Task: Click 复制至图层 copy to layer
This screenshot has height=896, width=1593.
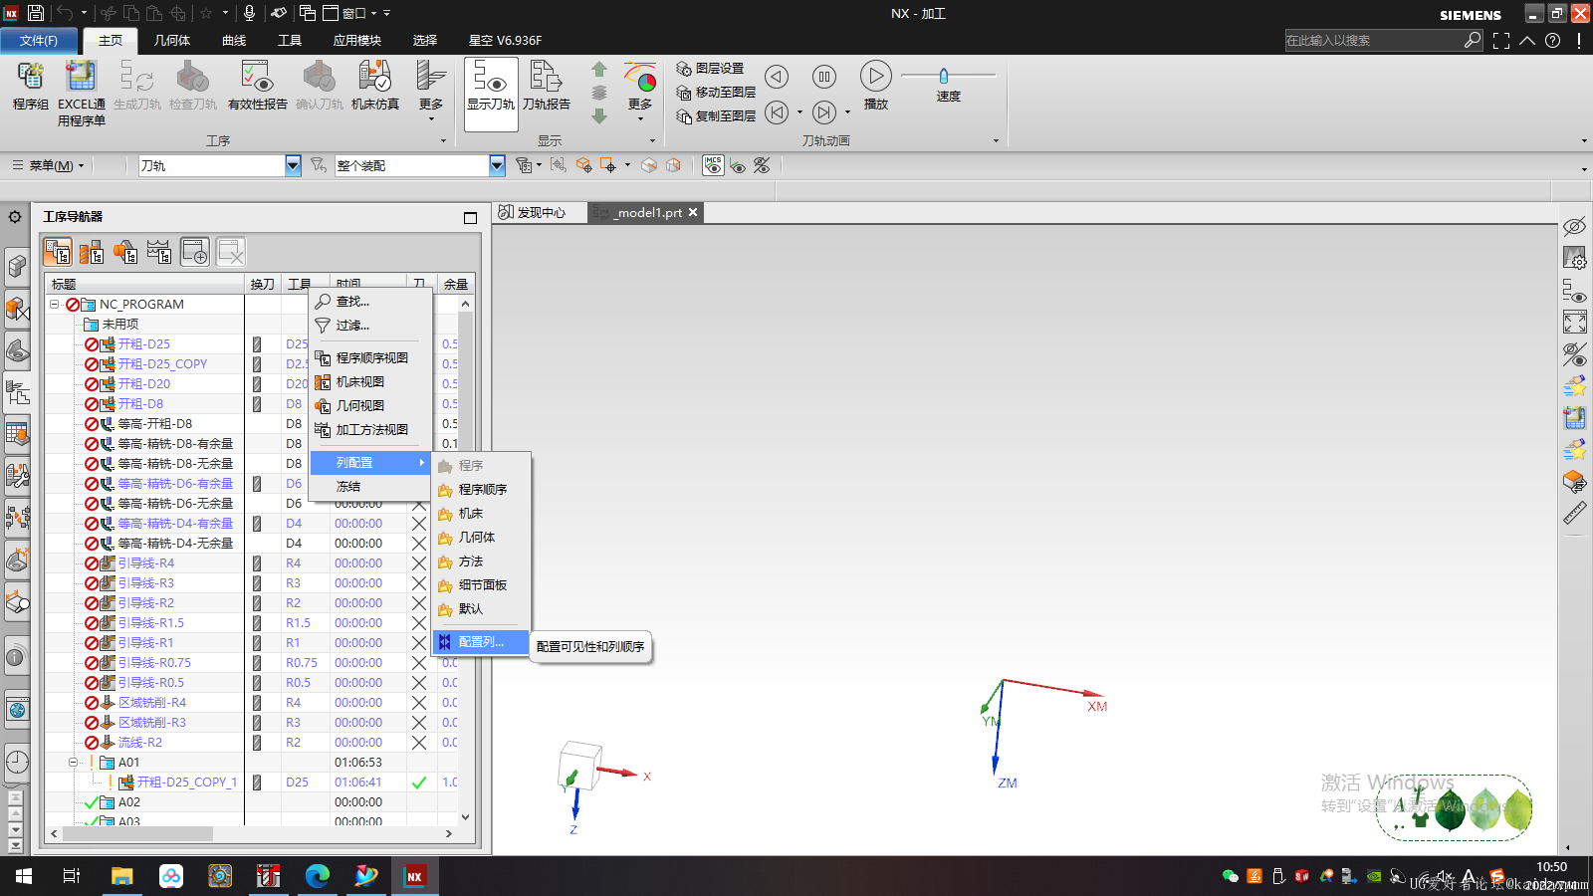Action: coord(716,116)
